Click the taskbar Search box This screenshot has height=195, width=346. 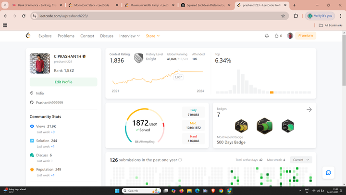pos(141,191)
